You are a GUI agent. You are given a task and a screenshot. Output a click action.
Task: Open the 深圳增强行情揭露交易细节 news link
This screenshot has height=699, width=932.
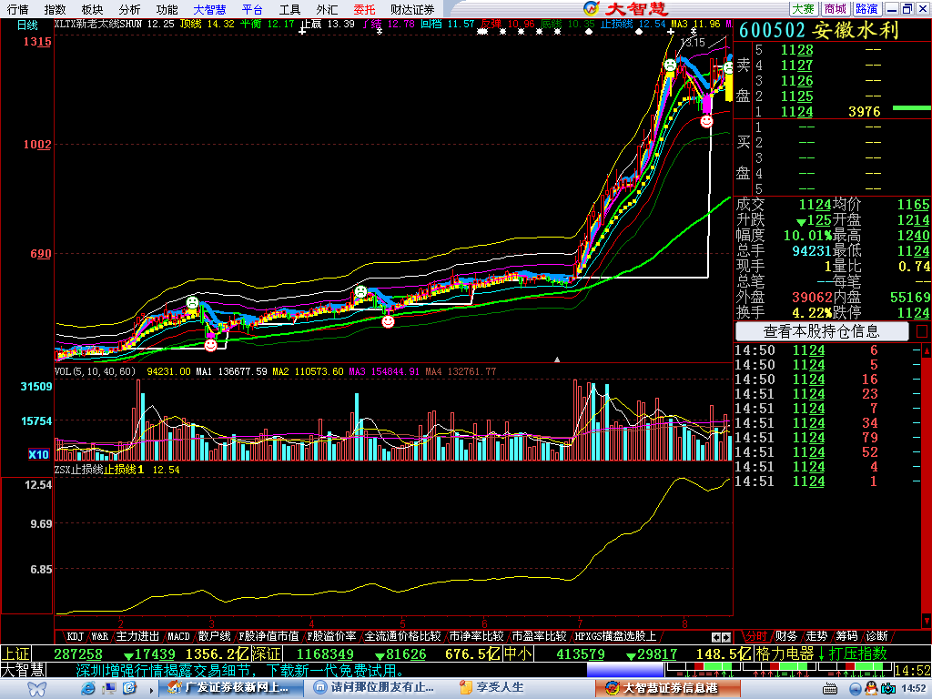pos(240,671)
